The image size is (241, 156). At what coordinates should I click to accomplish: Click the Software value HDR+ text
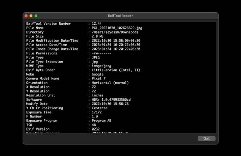tap(111, 99)
